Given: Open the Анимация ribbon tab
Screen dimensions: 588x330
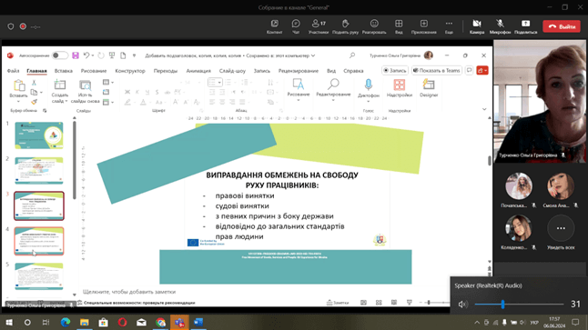Looking at the screenshot, I should [198, 71].
